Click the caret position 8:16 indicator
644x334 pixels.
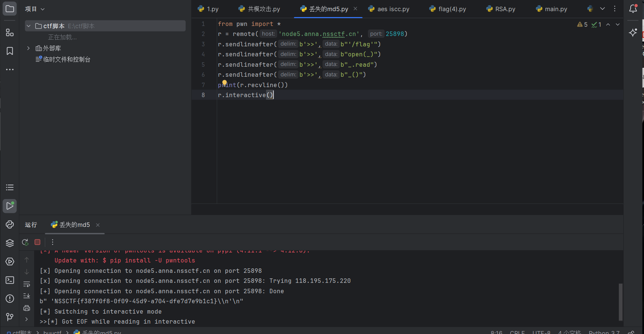(497, 332)
